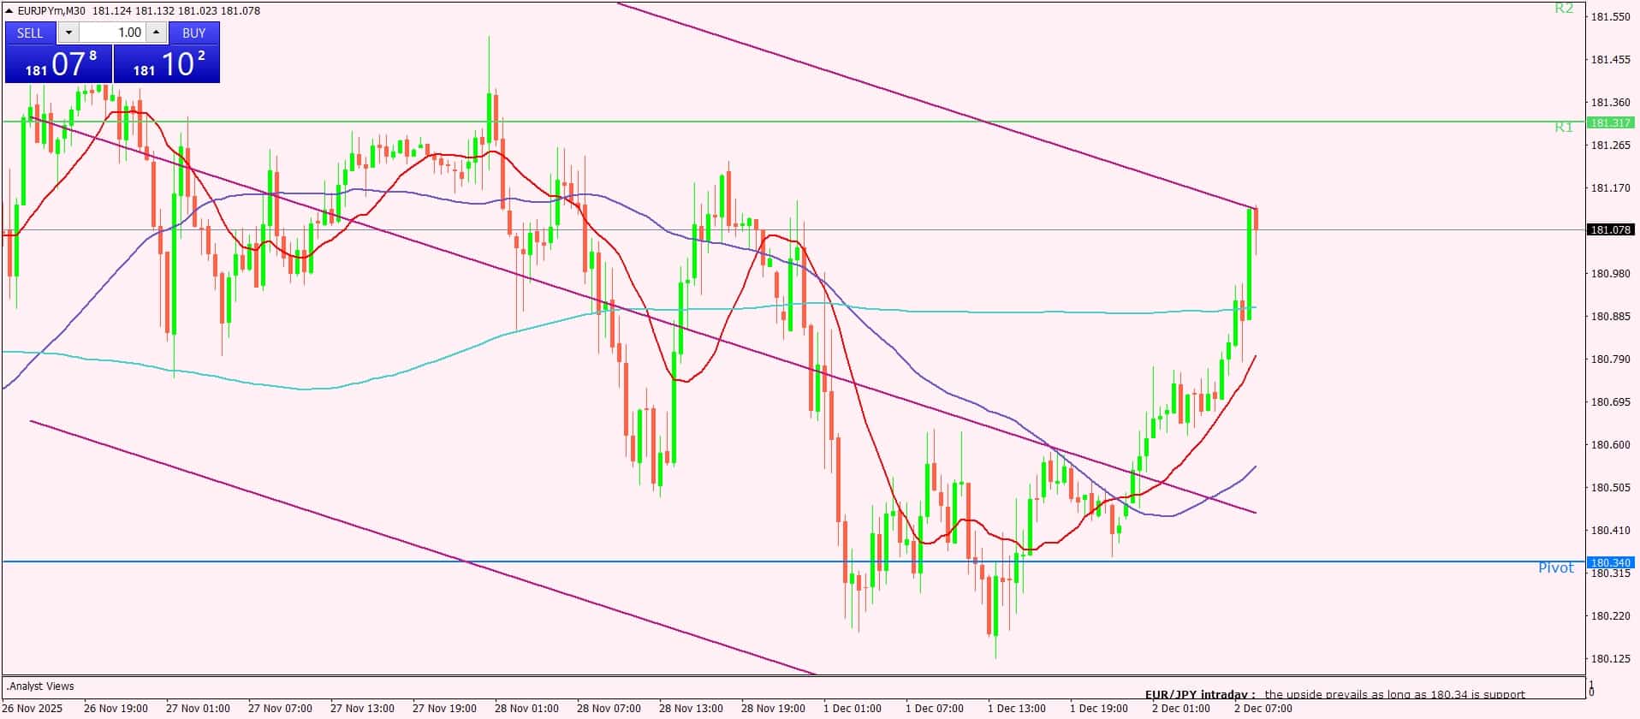Viewport: 1640px width, 719px height.
Task: Decrease trade volume with the down arrow
Action: (x=68, y=33)
